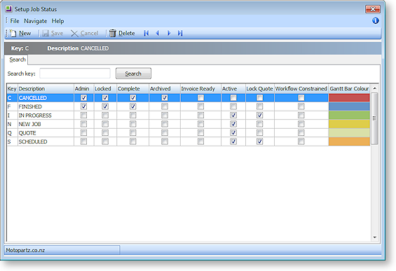Untick Active checkbox for IN PROGRESS
The height and width of the screenshot is (271, 396).
pos(233,116)
